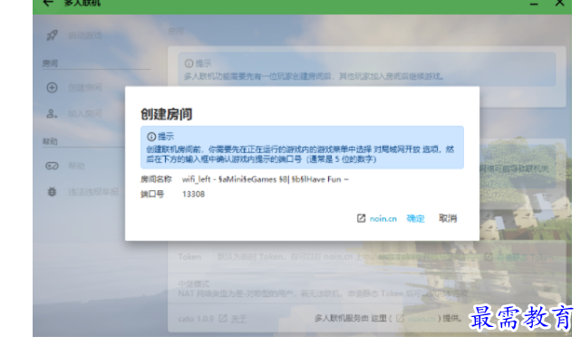The height and width of the screenshot is (346, 581).
Task: Select 启动游戏 in the sidebar
Action: (85, 35)
